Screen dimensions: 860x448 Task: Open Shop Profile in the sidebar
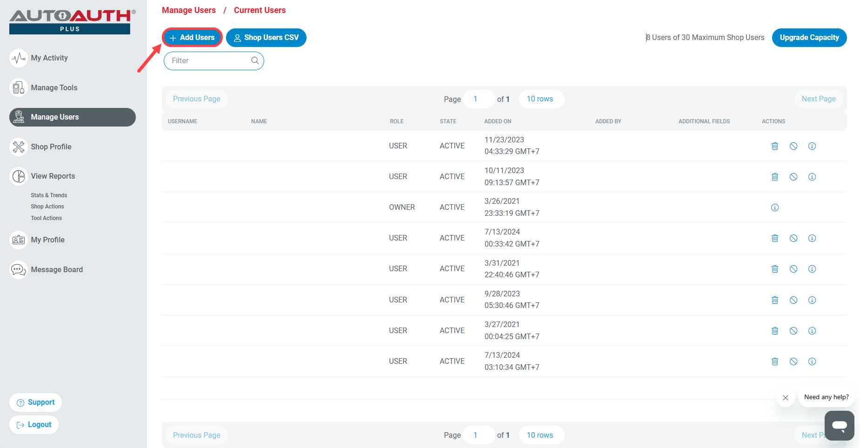51,147
